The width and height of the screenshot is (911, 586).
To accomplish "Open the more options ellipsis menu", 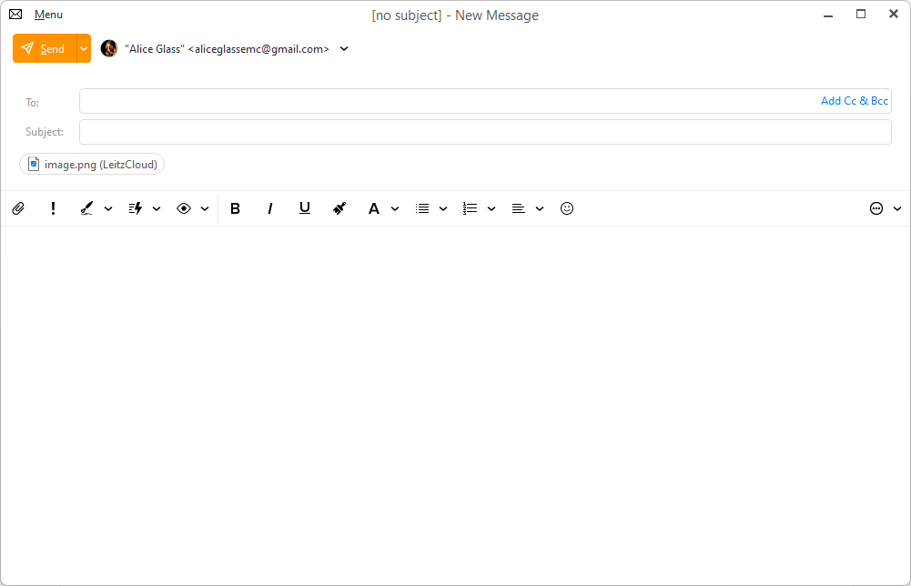I will (x=876, y=208).
